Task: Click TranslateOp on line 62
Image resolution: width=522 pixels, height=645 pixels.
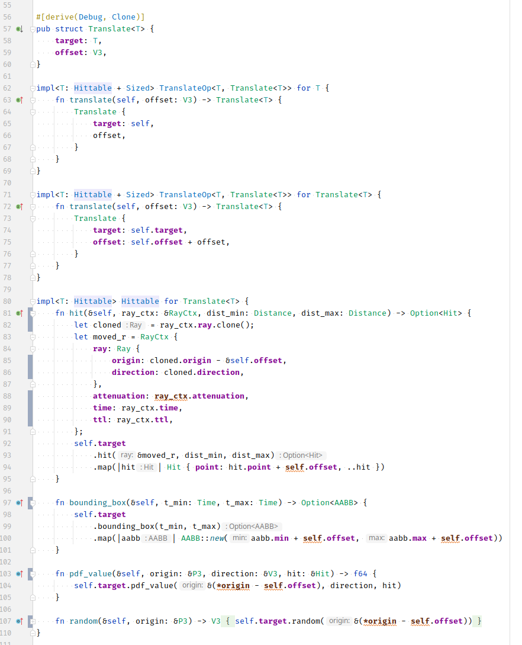Action: [x=185, y=88]
